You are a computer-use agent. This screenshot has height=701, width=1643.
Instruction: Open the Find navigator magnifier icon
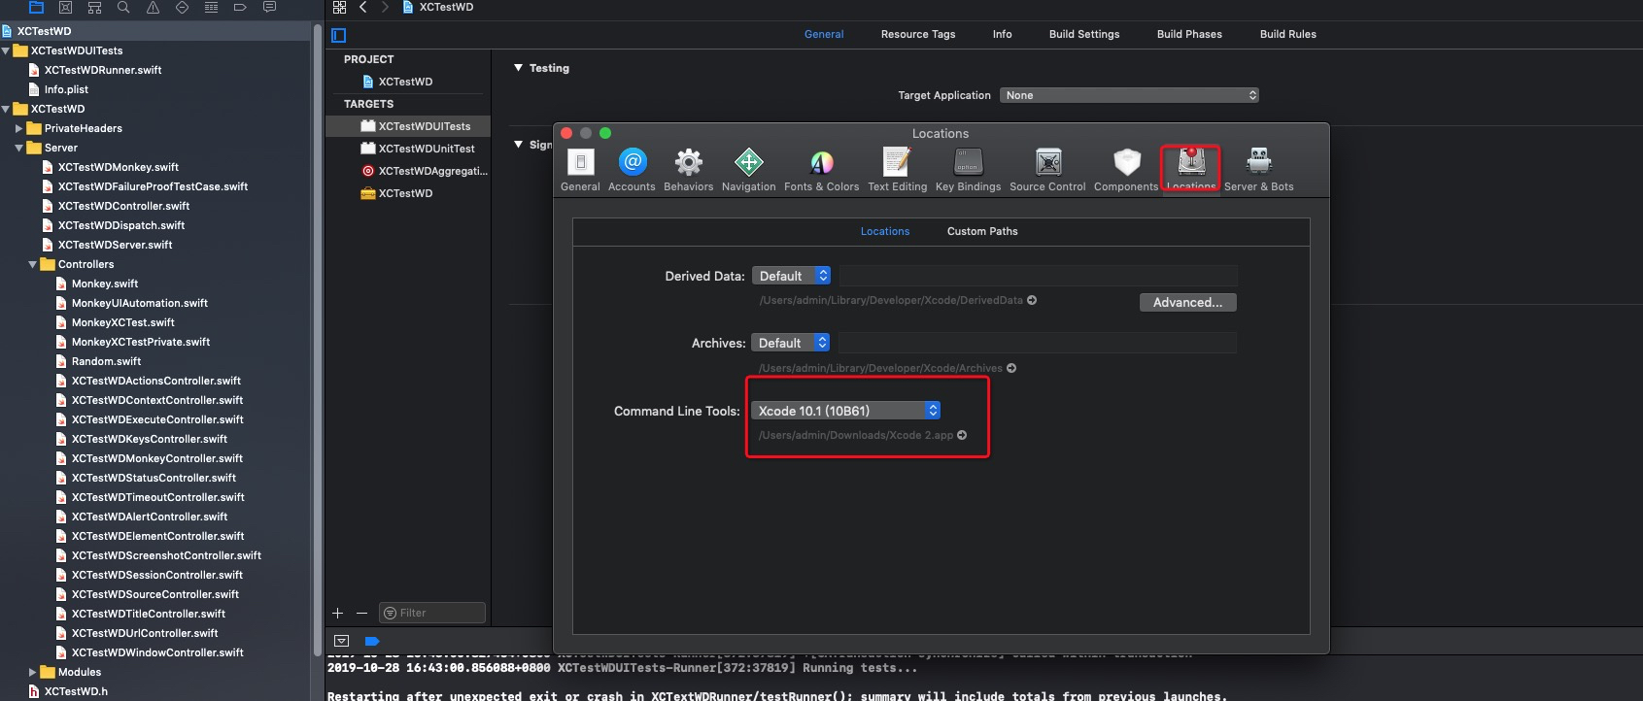(x=123, y=7)
